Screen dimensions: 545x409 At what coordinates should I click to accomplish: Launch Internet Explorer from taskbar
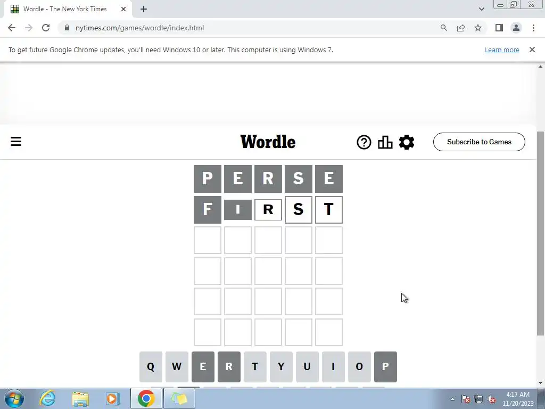tap(47, 398)
